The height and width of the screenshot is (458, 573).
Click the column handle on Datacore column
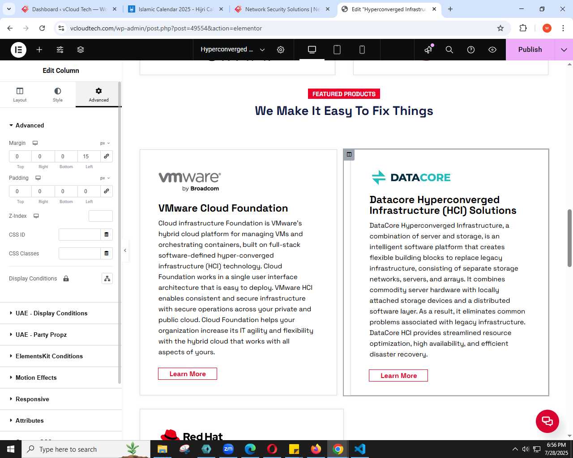(x=349, y=155)
